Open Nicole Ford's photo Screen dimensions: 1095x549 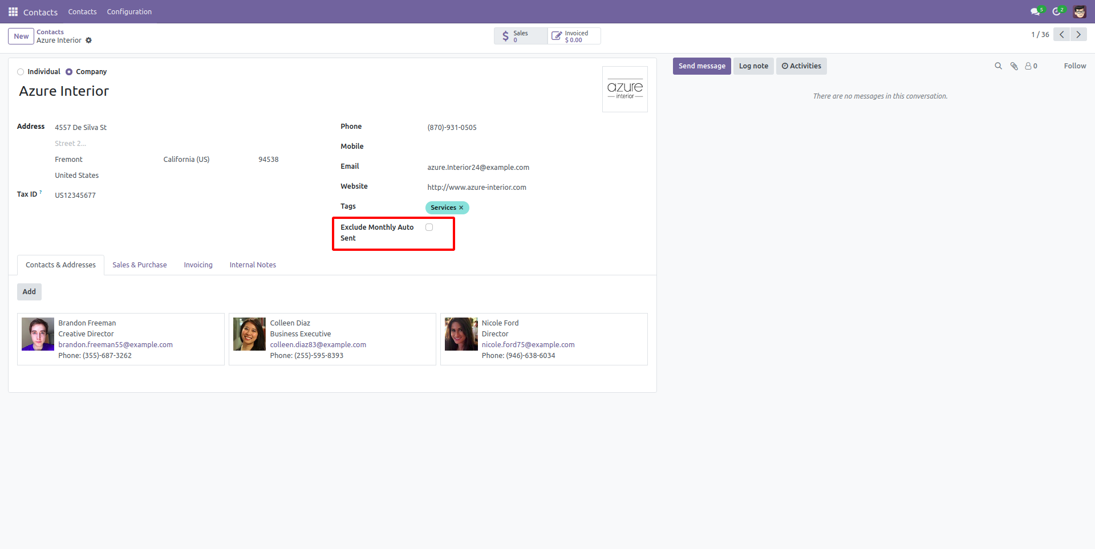pyautogui.click(x=461, y=334)
